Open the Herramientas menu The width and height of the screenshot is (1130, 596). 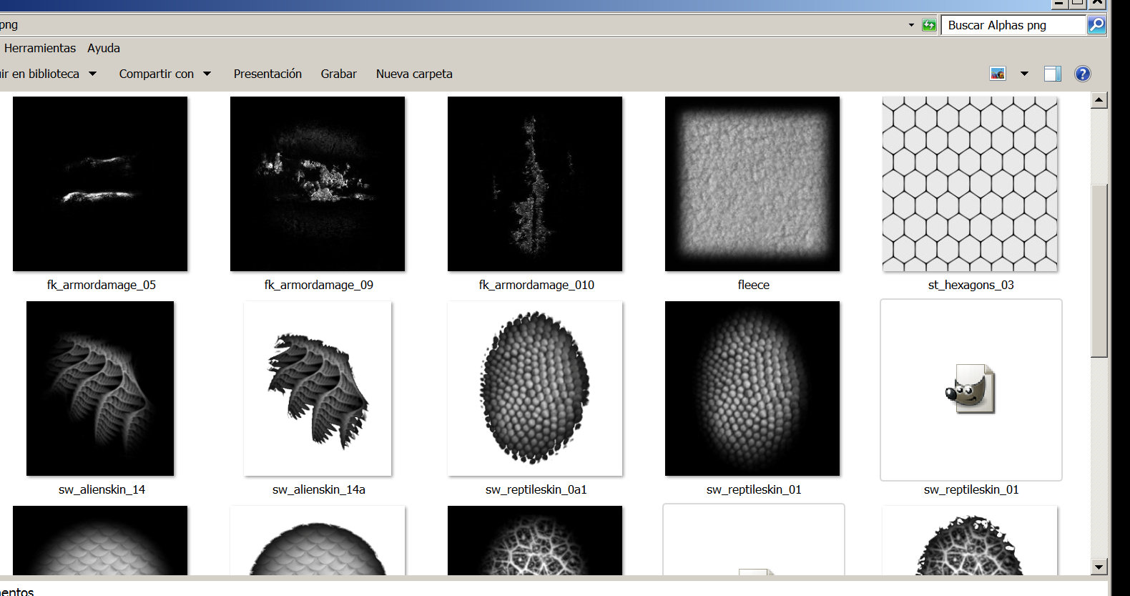(40, 48)
